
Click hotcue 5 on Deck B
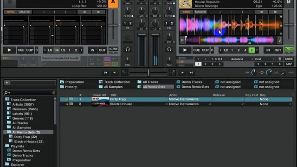point(258,64)
